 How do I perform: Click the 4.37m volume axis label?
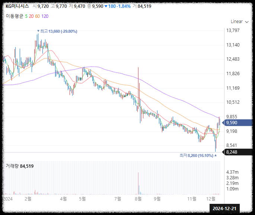click(x=232, y=172)
